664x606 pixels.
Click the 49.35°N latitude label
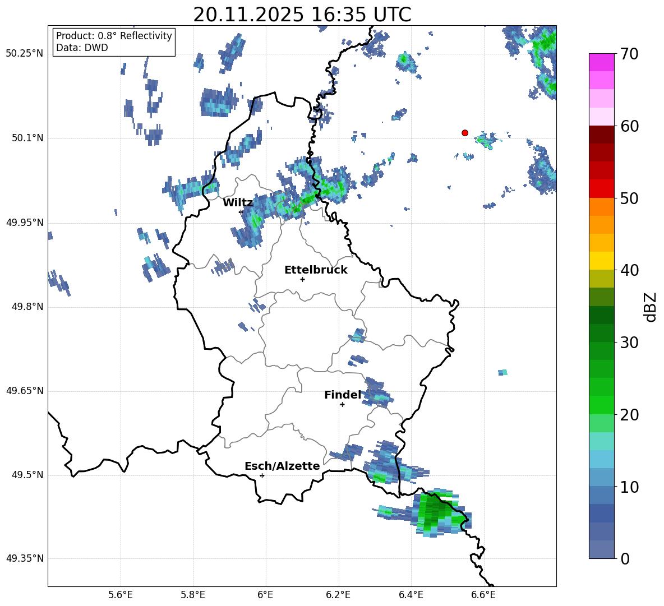click(24, 558)
